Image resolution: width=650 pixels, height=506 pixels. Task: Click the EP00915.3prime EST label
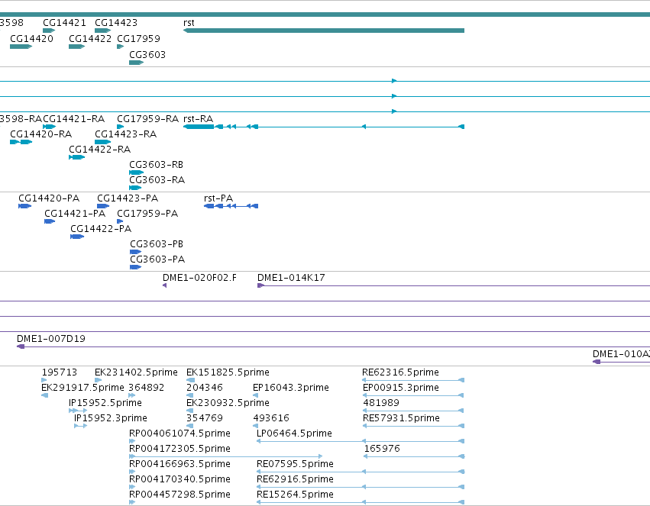tap(400, 388)
